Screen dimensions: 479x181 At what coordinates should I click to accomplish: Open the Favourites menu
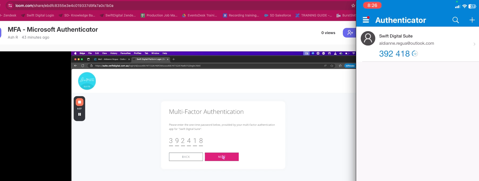(125, 53)
